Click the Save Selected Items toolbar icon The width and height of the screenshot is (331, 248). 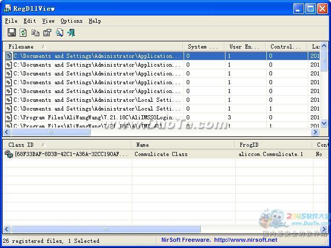click(x=11, y=33)
